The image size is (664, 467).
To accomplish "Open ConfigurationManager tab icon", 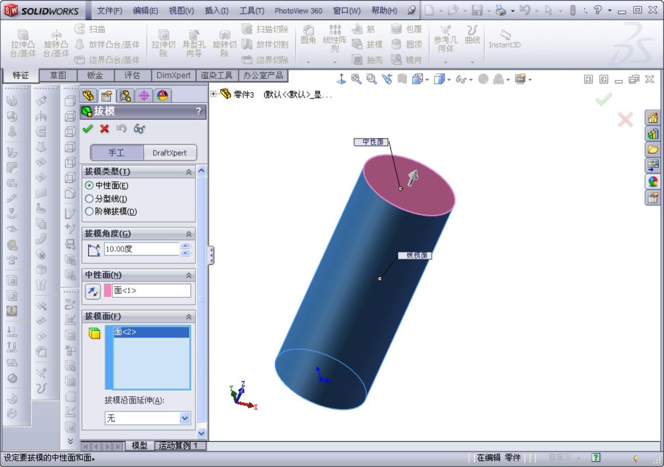I will click(125, 96).
